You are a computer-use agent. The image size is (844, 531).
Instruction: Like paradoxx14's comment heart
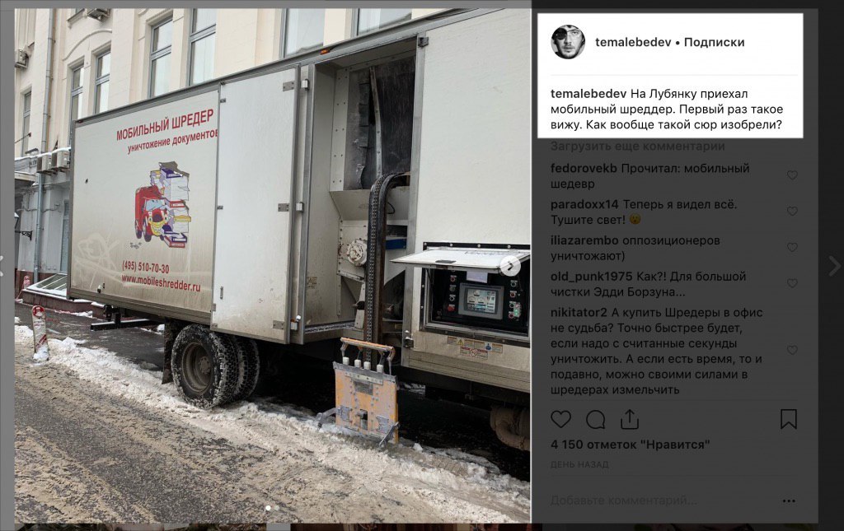792,212
